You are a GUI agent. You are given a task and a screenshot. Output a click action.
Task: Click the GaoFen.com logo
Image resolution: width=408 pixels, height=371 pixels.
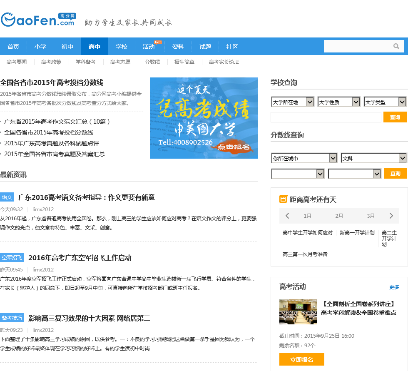pos(38,20)
